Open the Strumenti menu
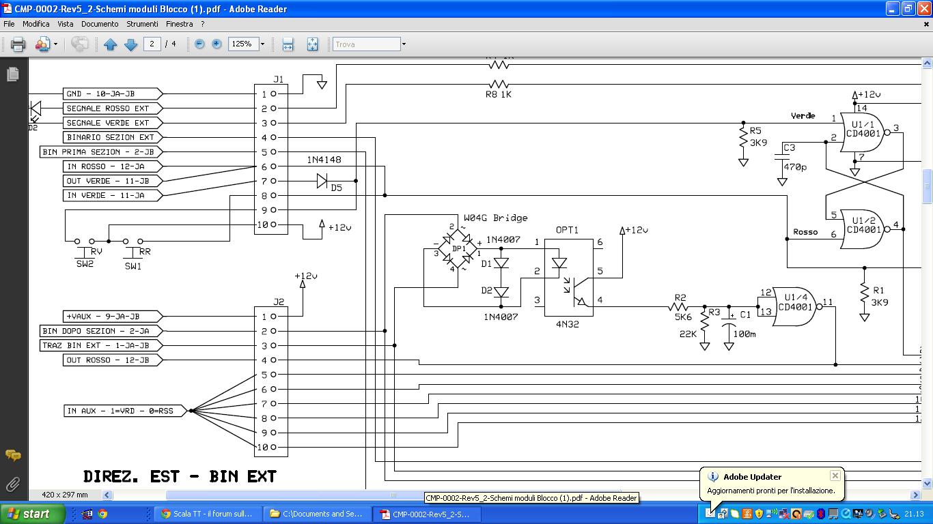Image resolution: width=933 pixels, height=524 pixels. coord(142,24)
